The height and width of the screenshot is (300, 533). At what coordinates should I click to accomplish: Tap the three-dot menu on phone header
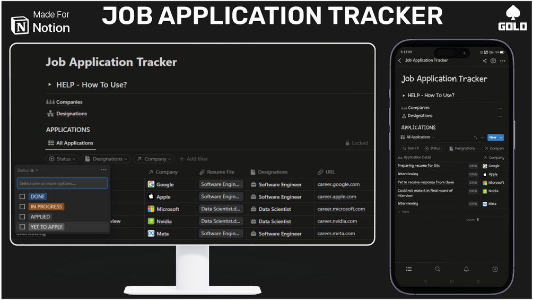tap(503, 61)
